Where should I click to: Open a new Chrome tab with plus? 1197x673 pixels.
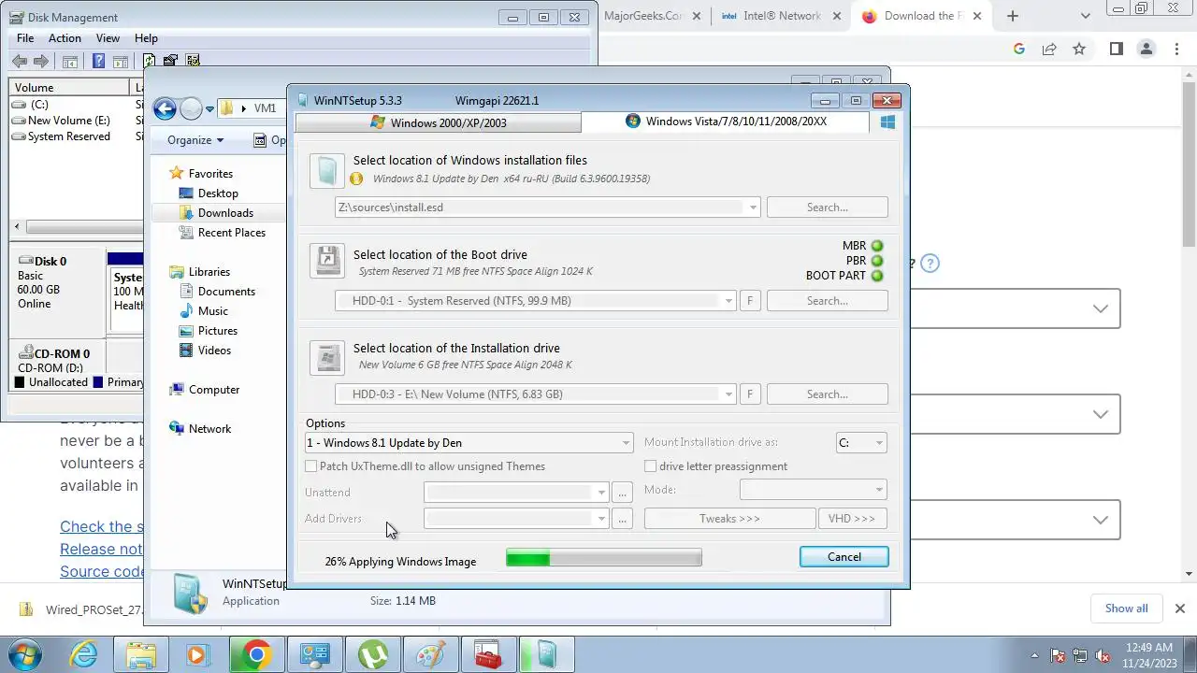pyautogui.click(x=1012, y=16)
